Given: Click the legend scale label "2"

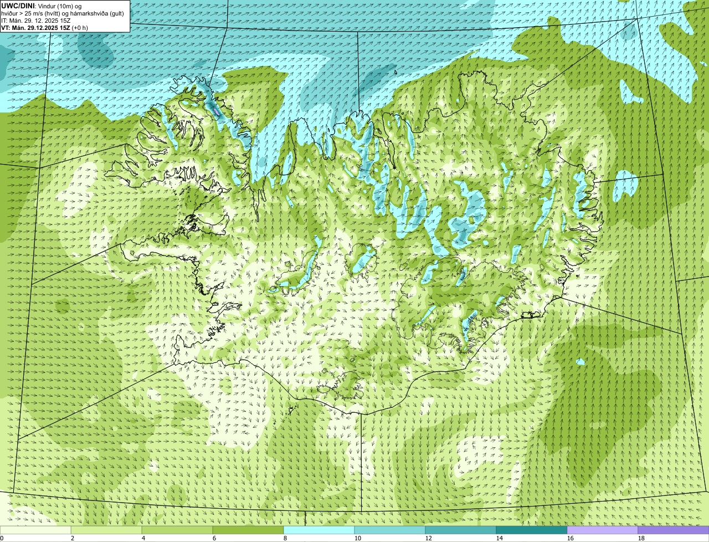Looking at the screenshot, I should pos(73,538).
